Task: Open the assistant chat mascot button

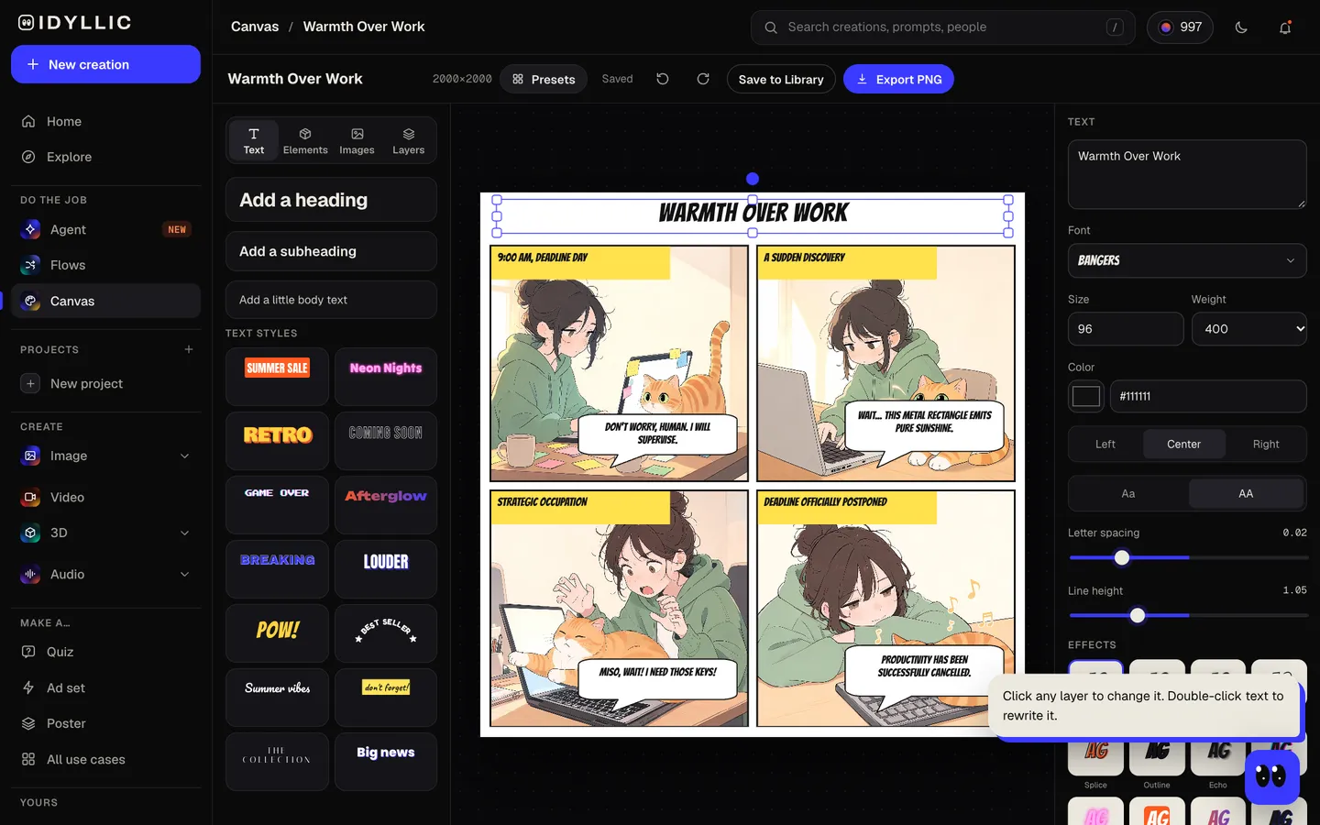Action: click(1271, 776)
